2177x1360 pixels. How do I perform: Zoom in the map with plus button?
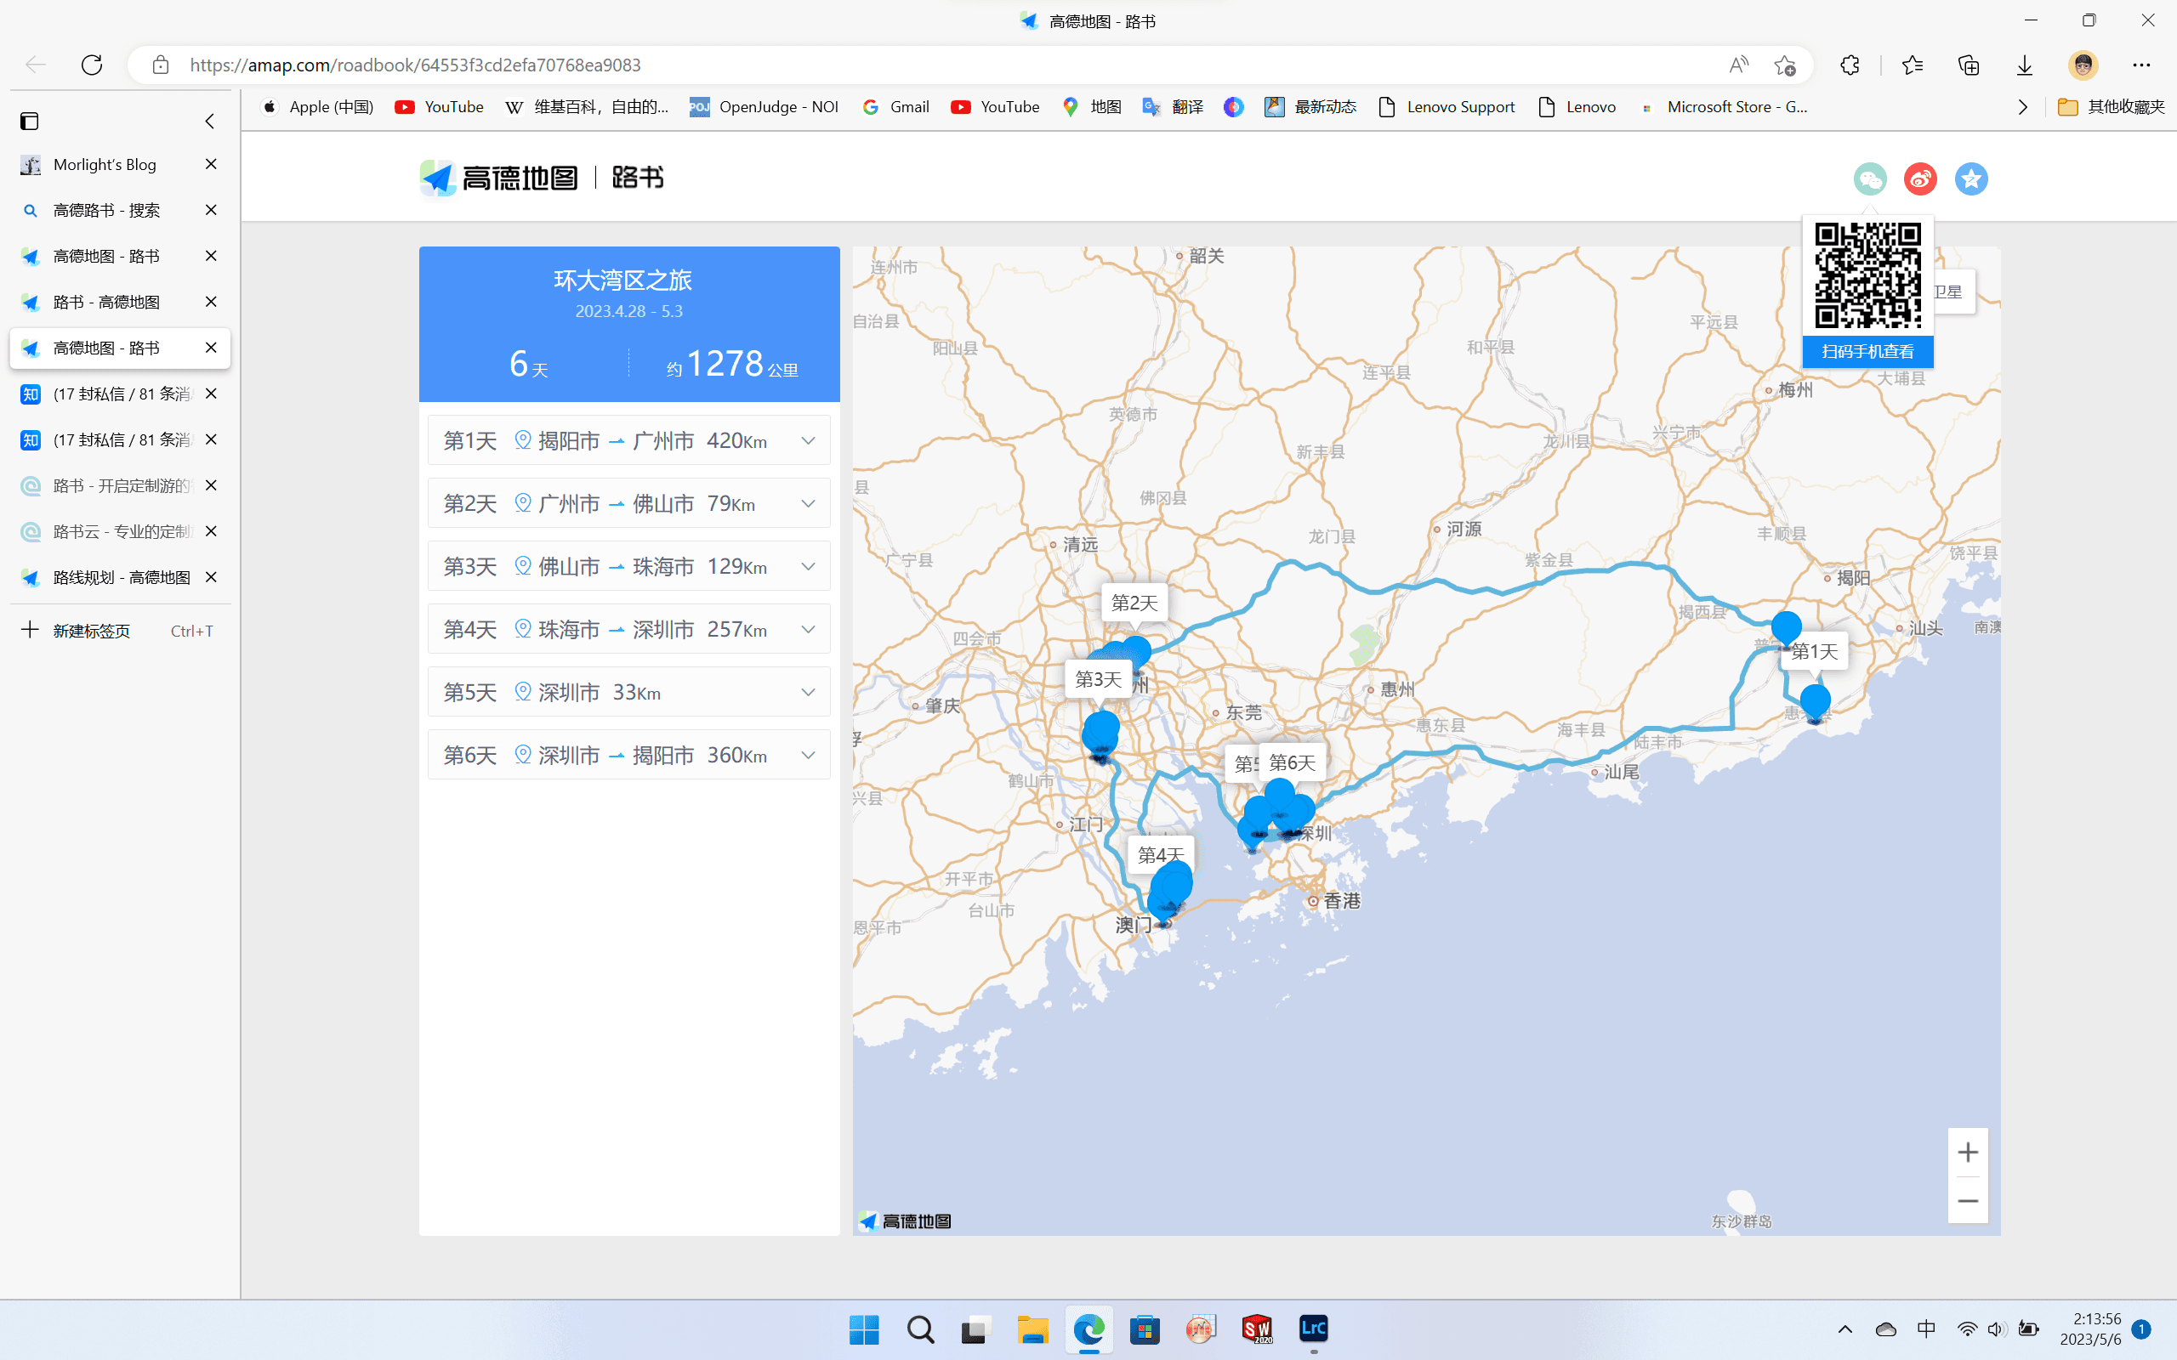click(x=1968, y=1153)
